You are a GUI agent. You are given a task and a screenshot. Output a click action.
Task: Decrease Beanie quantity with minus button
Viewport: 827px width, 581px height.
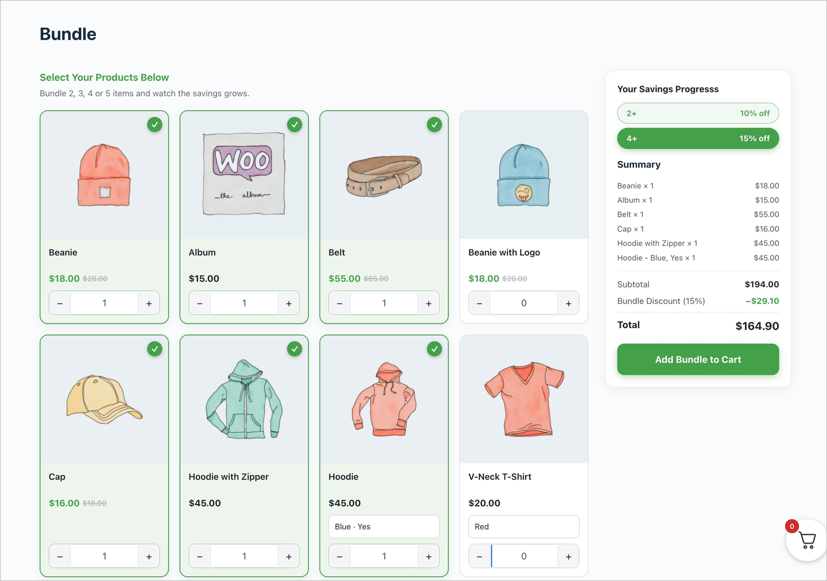(x=60, y=303)
